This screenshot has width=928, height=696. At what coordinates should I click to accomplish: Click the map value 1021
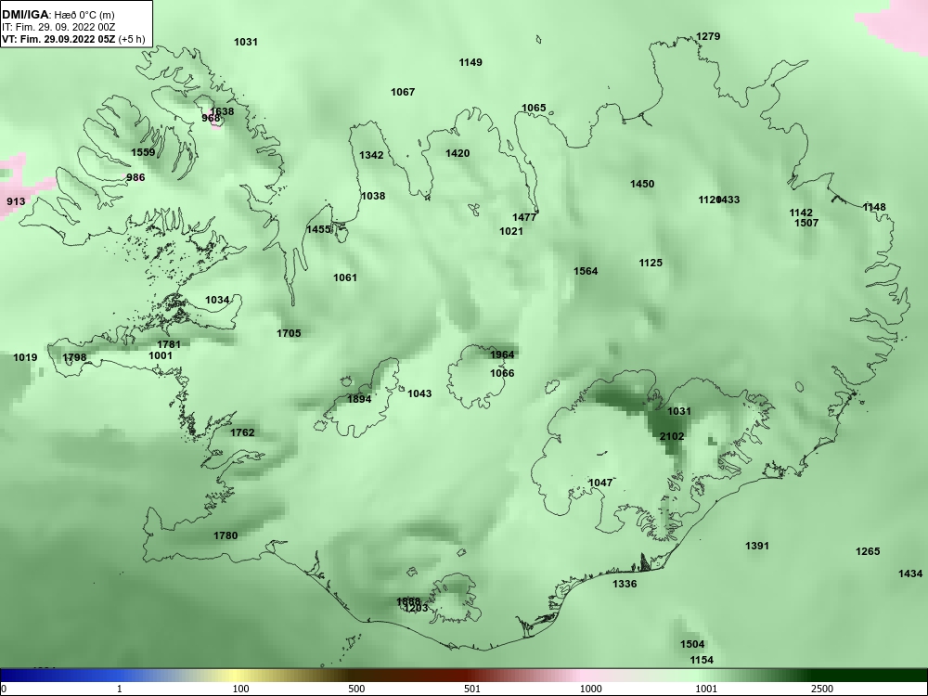coord(511,231)
